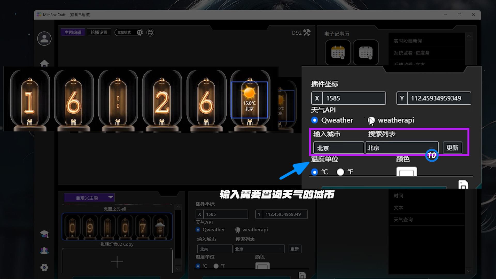Open the 自定义主题 dropdown

[89, 198]
